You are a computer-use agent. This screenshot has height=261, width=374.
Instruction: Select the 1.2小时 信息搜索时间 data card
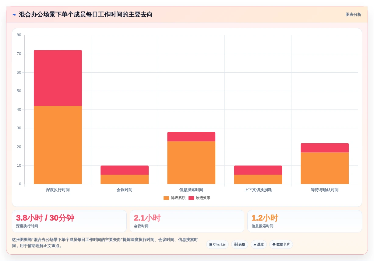(x=305, y=221)
